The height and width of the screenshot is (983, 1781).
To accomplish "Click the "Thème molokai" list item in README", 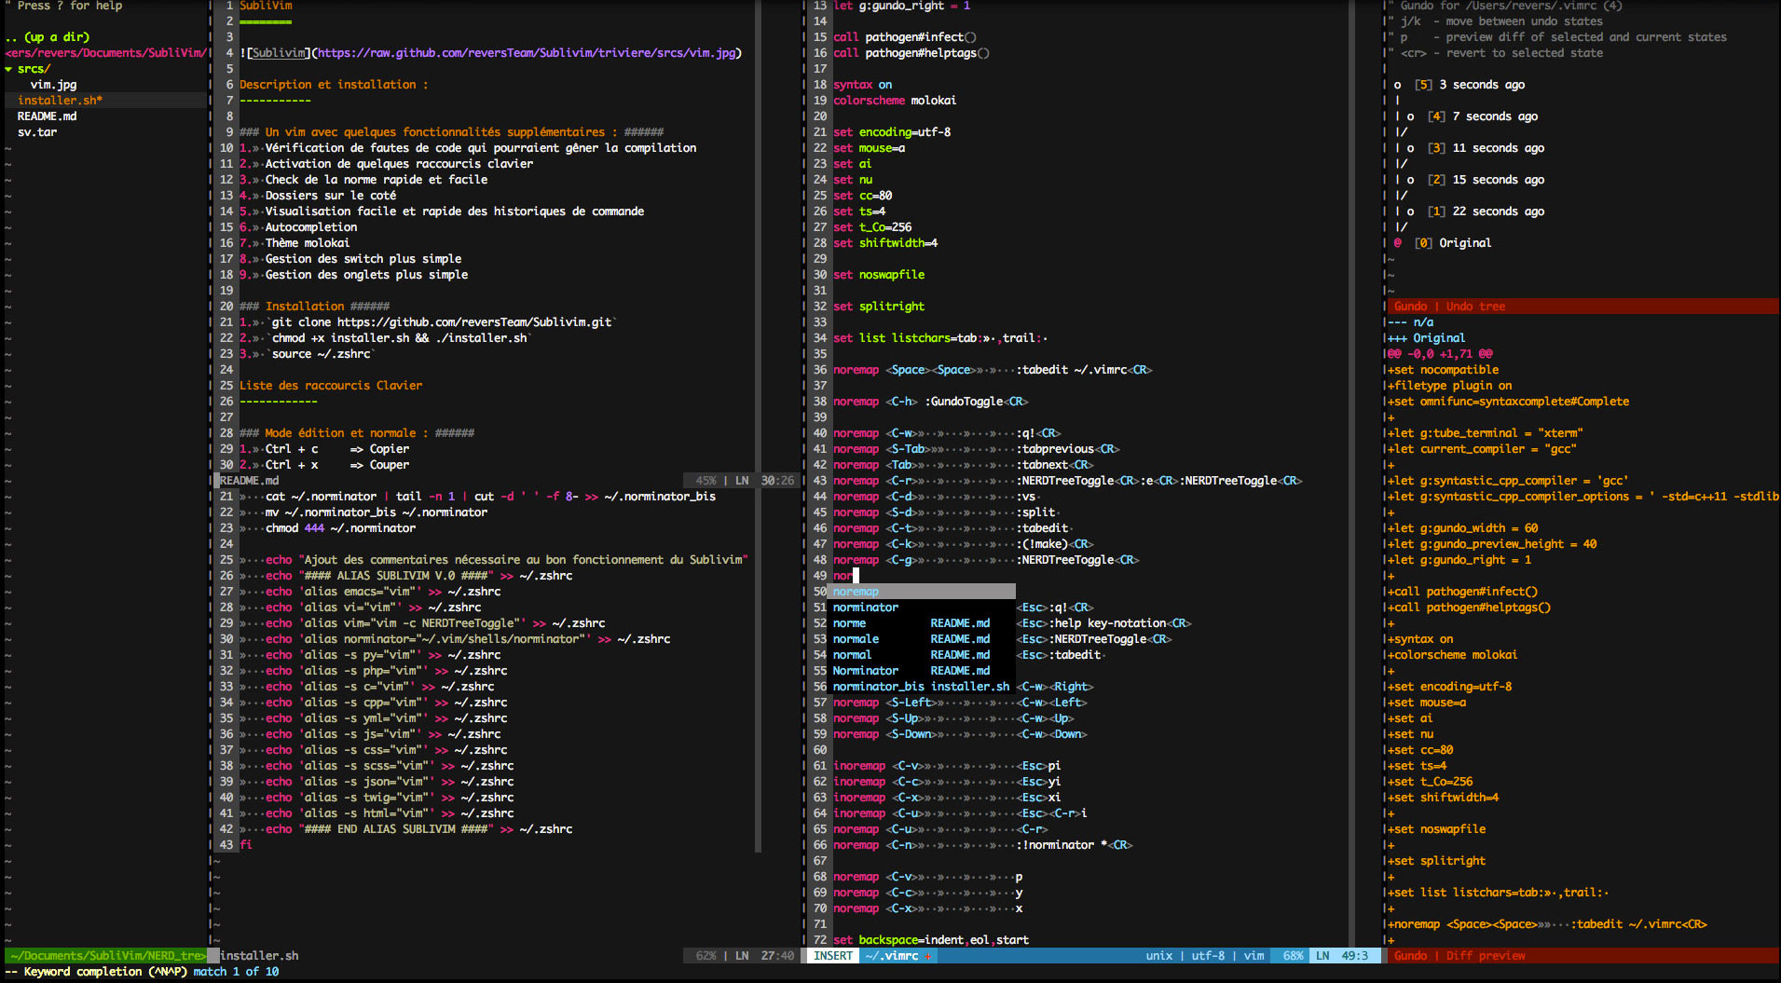I will (x=308, y=243).
